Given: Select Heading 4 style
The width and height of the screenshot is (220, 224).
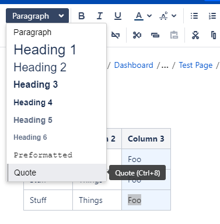Looking at the screenshot, I should 57,102.
